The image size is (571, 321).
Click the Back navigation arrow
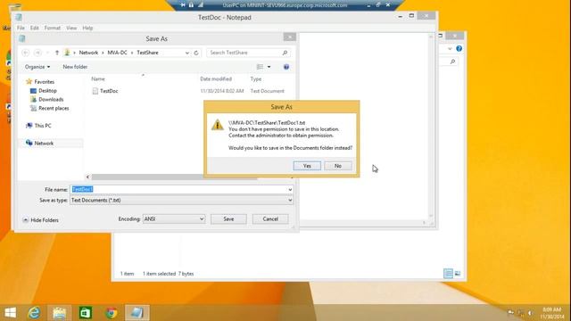coord(26,53)
